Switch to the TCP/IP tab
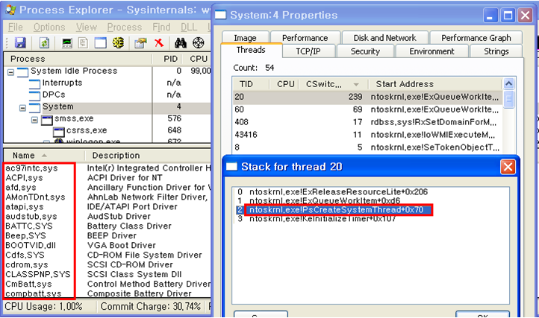539x318 pixels. click(308, 51)
